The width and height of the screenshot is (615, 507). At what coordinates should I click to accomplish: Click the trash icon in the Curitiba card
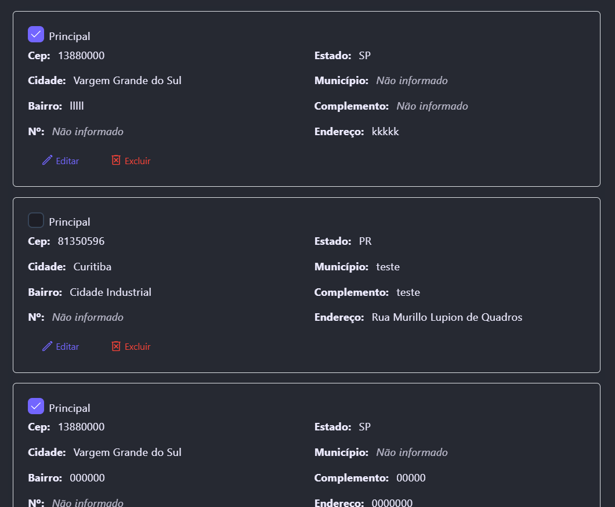[x=116, y=346]
